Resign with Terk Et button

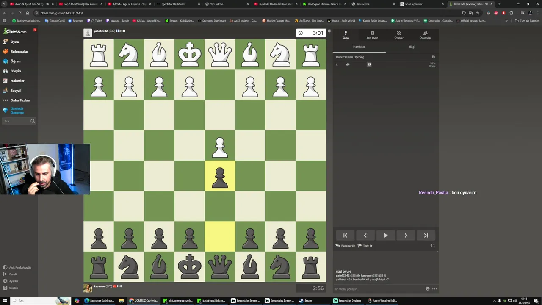(365, 246)
